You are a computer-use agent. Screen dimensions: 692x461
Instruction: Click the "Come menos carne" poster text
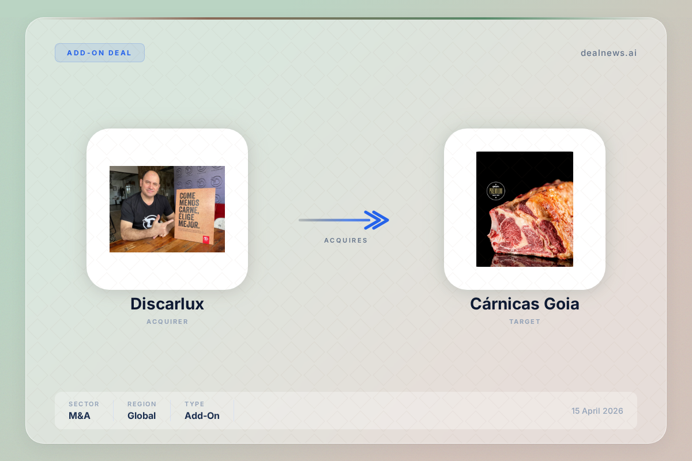tap(190, 210)
